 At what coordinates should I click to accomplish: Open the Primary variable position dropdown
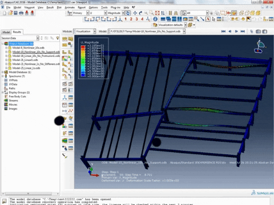coord(87,13)
